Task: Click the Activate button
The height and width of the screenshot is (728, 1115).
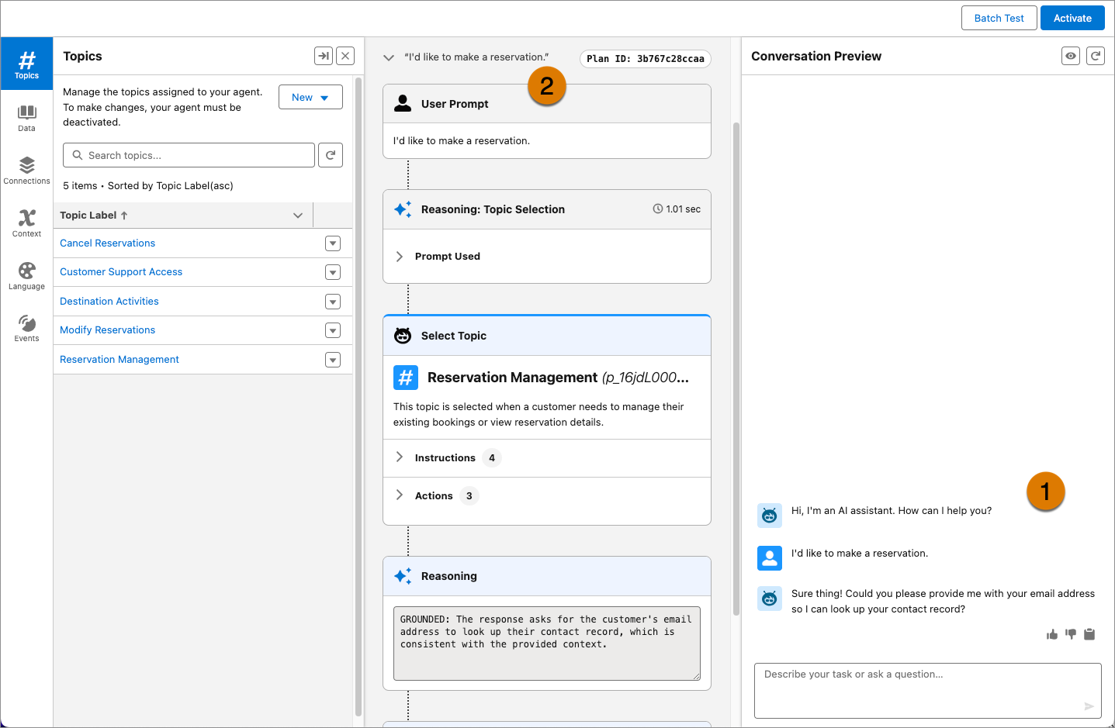Action: [1072, 18]
